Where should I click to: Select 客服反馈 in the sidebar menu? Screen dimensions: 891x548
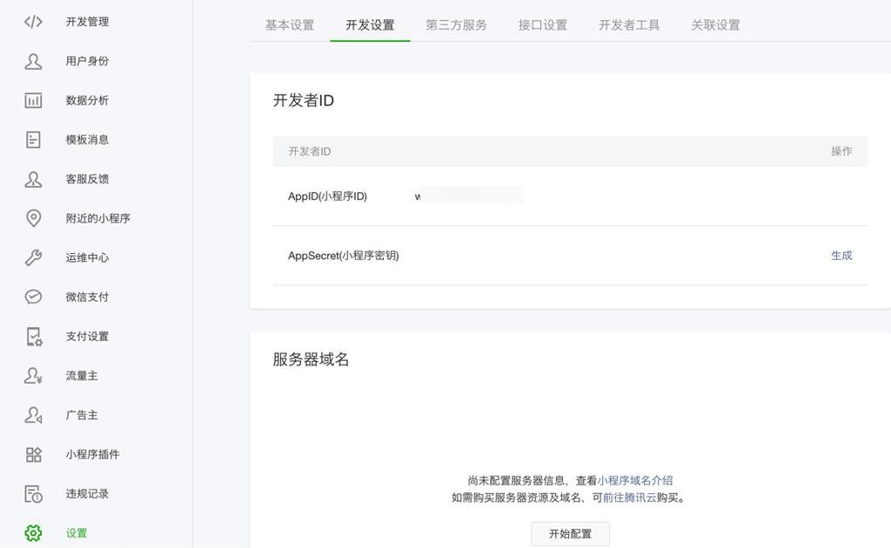(x=87, y=179)
